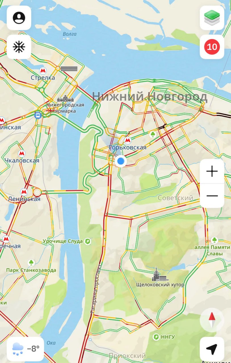Select the ННГУ marker
The image size is (231, 363).
tap(156, 337)
